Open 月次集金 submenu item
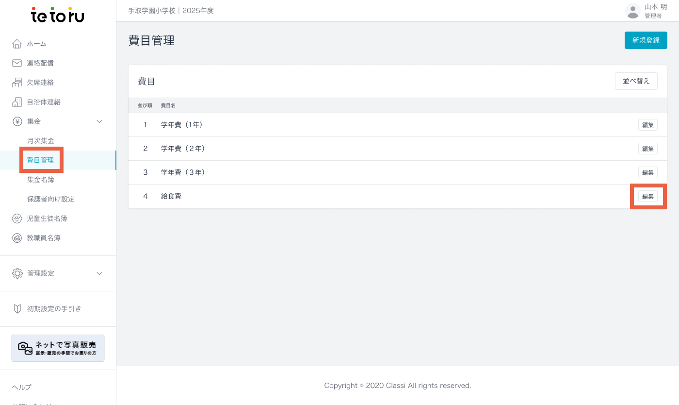Image resolution: width=679 pixels, height=405 pixels. (x=41, y=141)
